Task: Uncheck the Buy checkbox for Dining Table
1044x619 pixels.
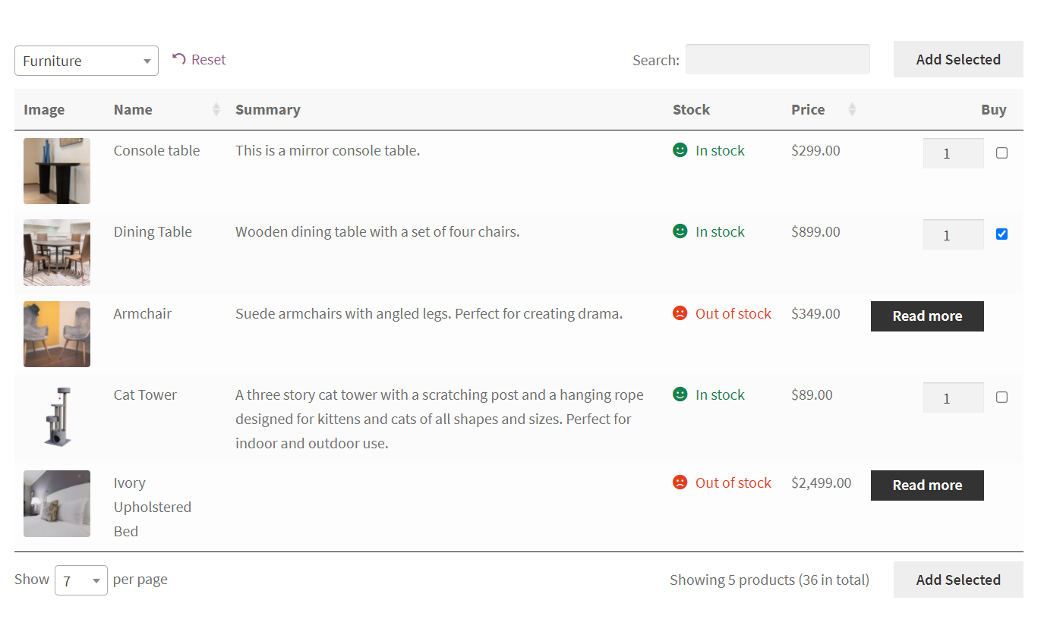Action: tap(1001, 234)
